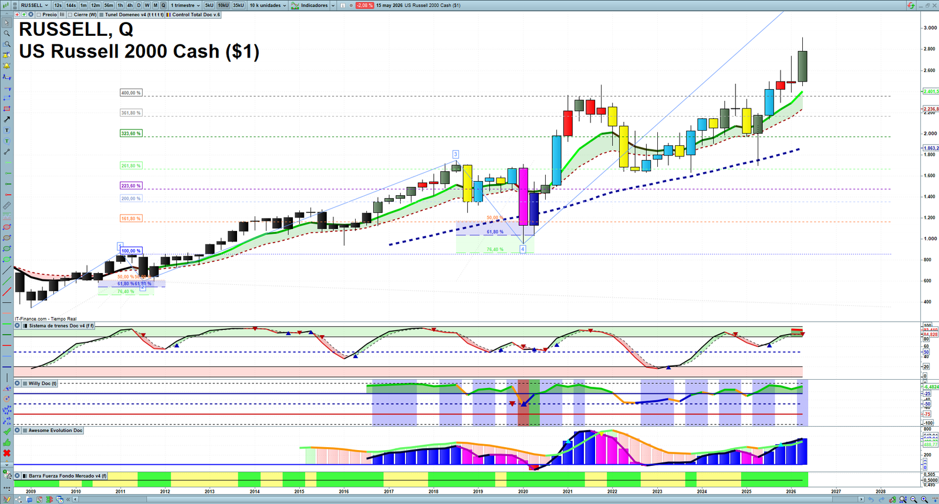Screen dimensions: 939x504
Task: Activate the magnifier zoom tool
Action: coord(6,33)
